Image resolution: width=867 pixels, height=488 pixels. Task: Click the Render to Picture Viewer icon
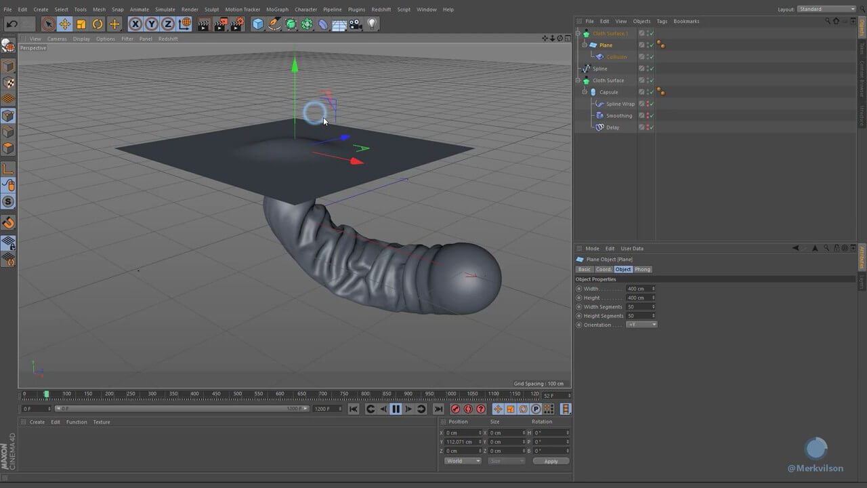click(221, 24)
